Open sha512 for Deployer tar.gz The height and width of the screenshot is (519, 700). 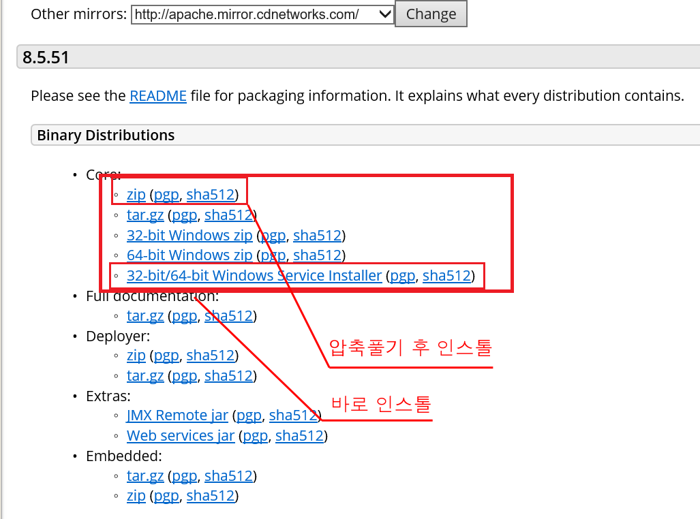[x=228, y=376]
